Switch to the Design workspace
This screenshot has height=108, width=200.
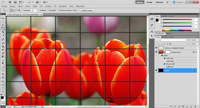coord(149,2)
